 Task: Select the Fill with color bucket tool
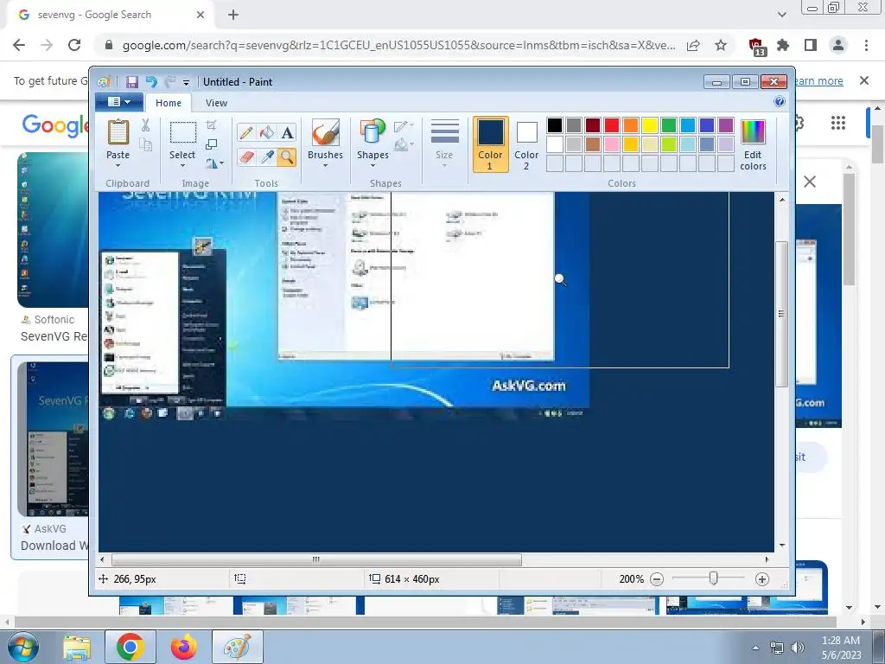(x=266, y=132)
